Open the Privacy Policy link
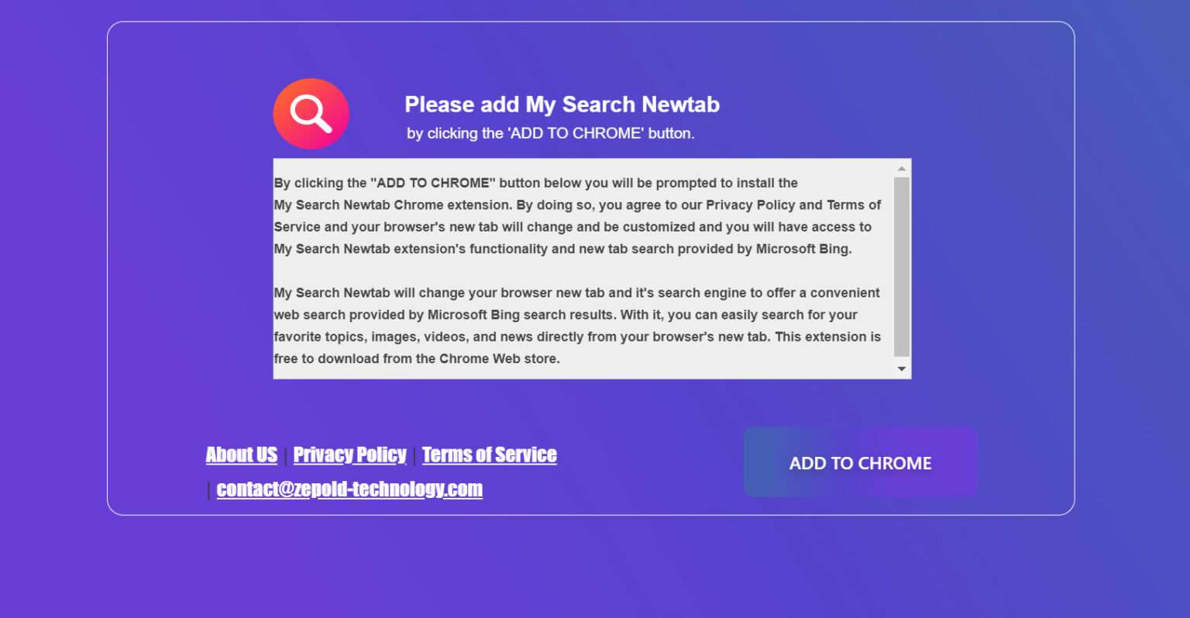Viewport: 1190px width, 618px height. (349, 455)
